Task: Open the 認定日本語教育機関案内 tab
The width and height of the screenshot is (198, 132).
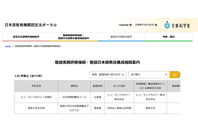Action: (26, 37)
